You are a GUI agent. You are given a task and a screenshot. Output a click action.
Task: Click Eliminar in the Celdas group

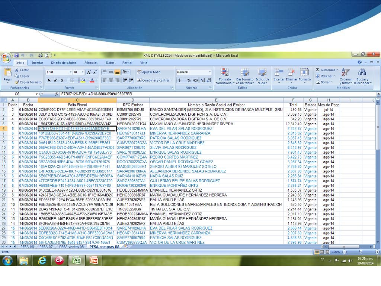[x=291, y=76]
